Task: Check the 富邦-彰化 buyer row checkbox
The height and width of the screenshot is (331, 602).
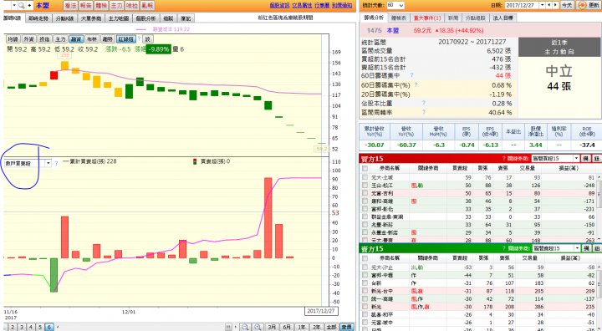Action: tap(365, 209)
